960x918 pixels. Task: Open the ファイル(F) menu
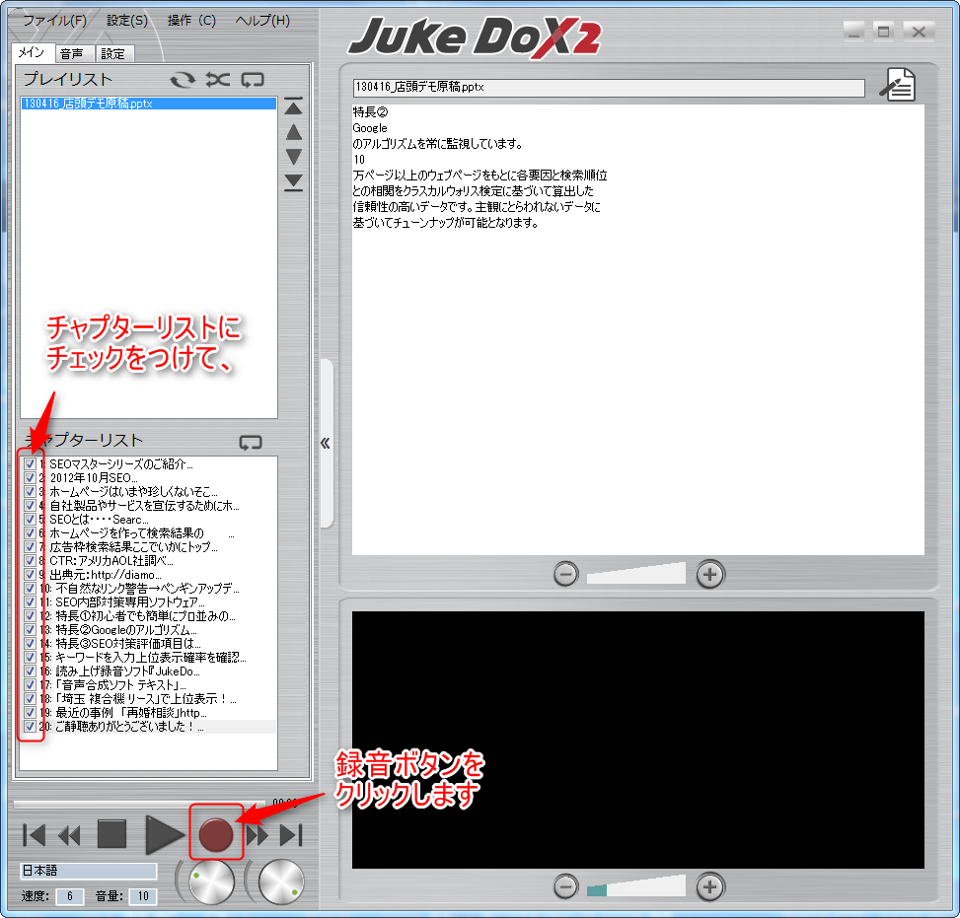(x=54, y=20)
